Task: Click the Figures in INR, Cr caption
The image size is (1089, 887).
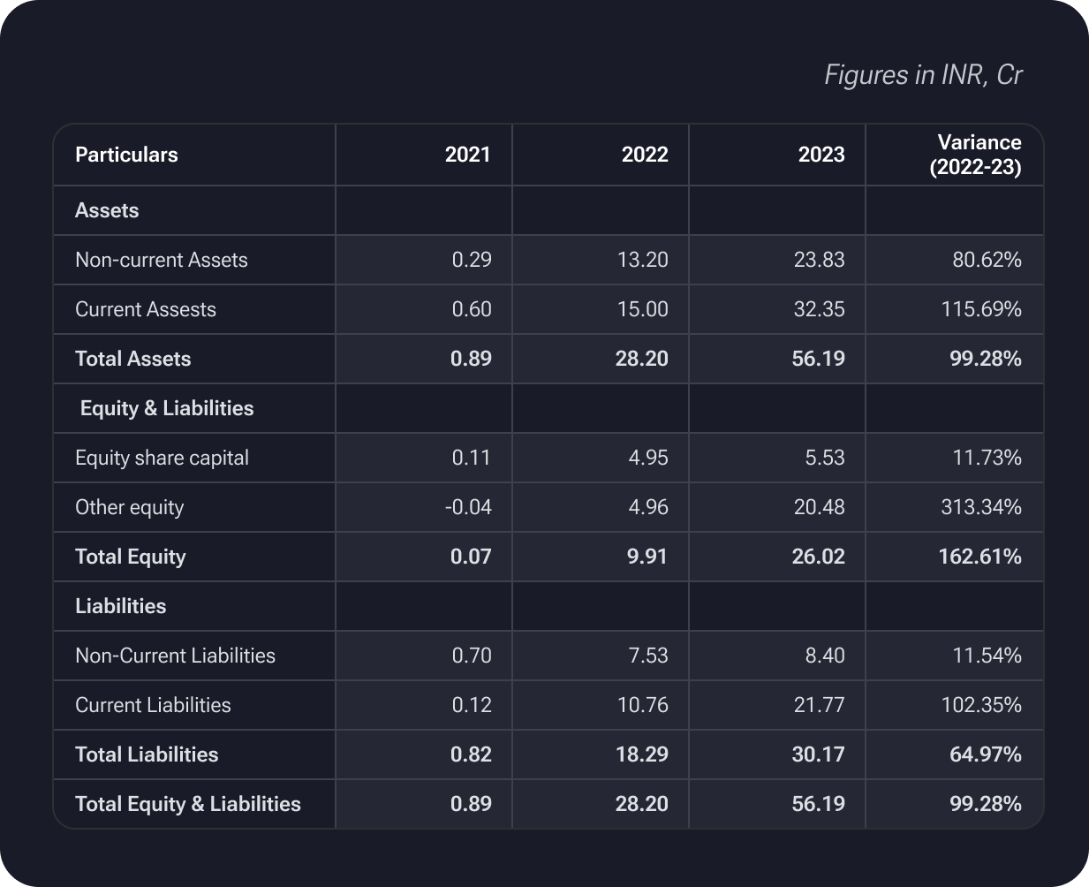Action: click(922, 75)
